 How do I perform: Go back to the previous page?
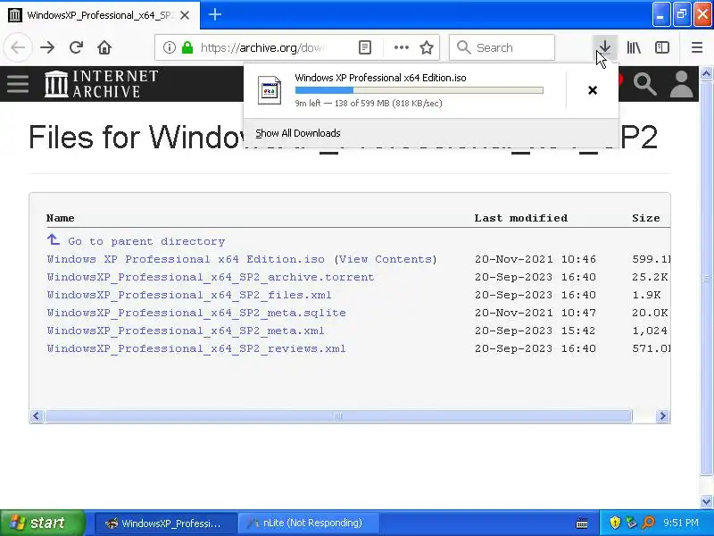click(18, 47)
